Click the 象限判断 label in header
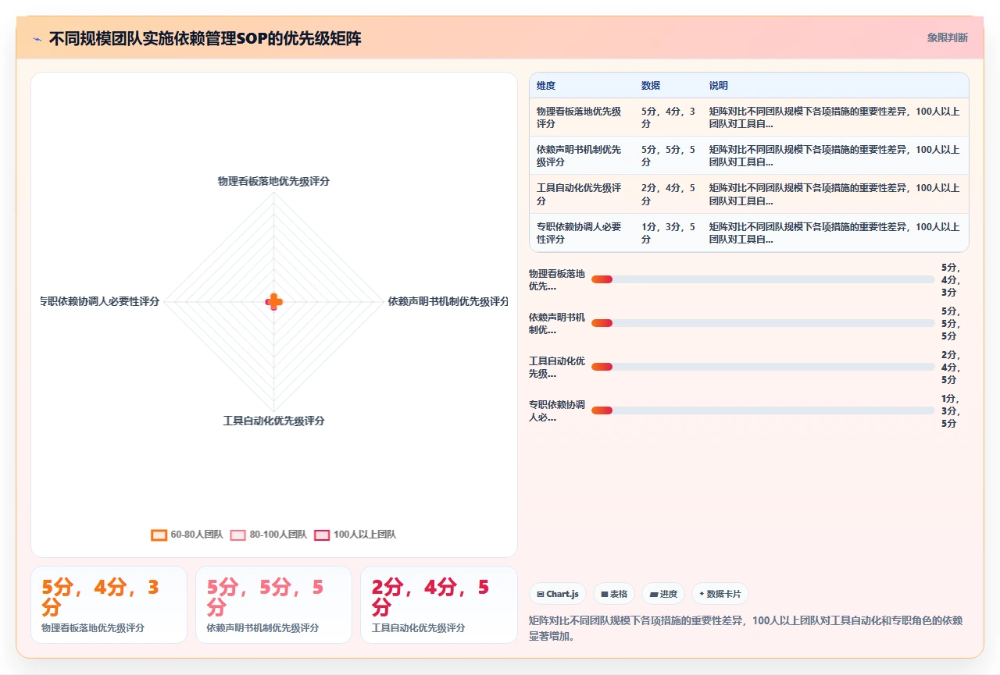The image size is (1000, 675). pyautogui.click(x=948, y=37)
